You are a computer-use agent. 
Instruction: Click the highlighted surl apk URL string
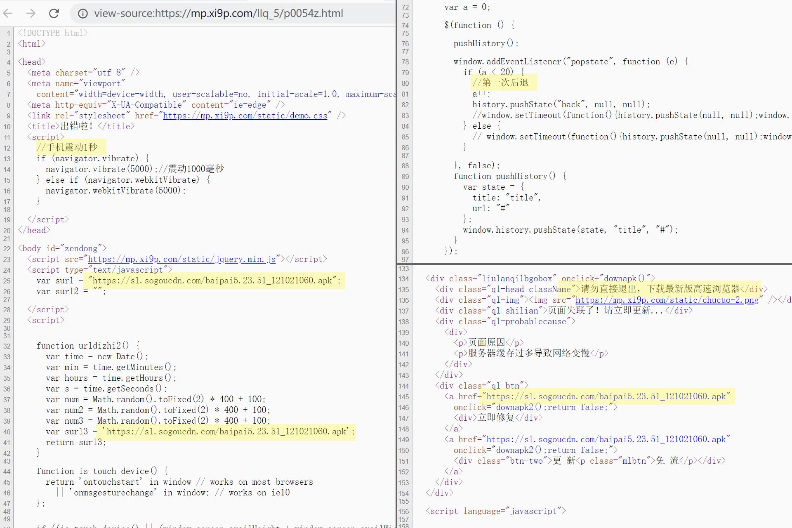pos(214,280)
